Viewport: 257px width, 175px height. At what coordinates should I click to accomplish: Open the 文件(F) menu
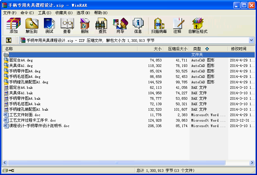pos(10,13)
